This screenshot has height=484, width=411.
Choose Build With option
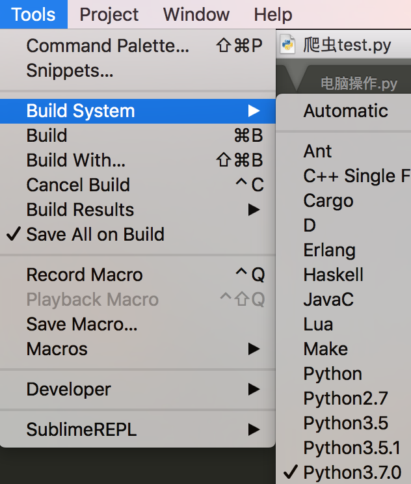point(76,160)
